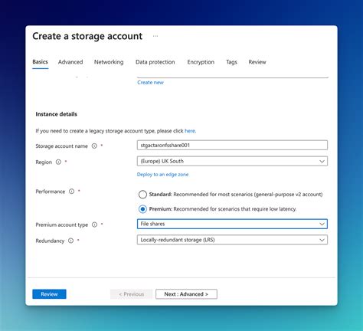Open the Redundancy info icon
The image size is (363, 331).
pyautogui.click(x=70, y=241)
